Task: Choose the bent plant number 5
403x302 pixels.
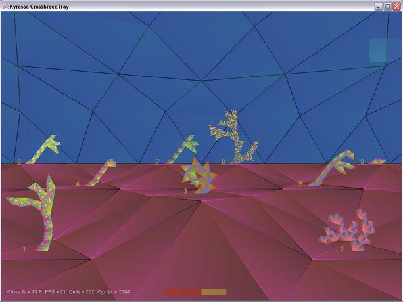Action: tap(332, 168)
